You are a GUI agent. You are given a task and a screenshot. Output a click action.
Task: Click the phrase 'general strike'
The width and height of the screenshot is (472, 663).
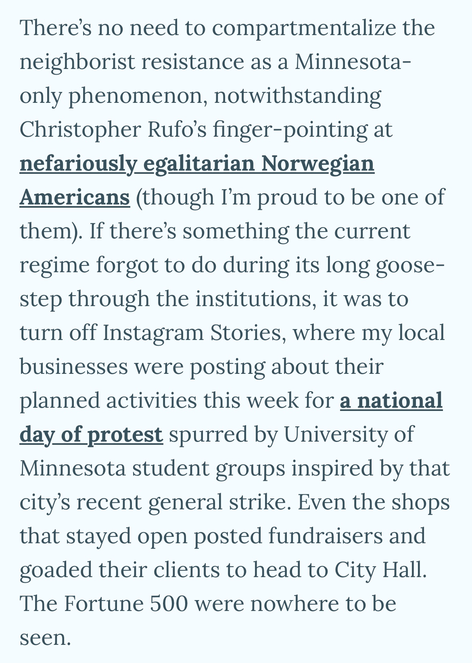[x=219, y=503]
